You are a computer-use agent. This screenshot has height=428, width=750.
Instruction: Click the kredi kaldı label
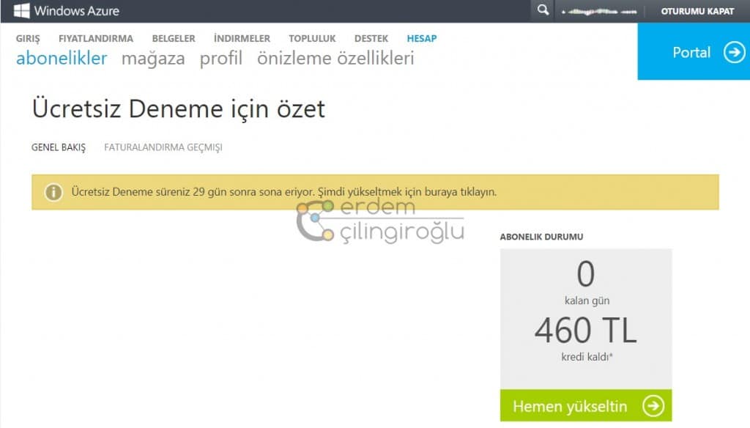587,357
